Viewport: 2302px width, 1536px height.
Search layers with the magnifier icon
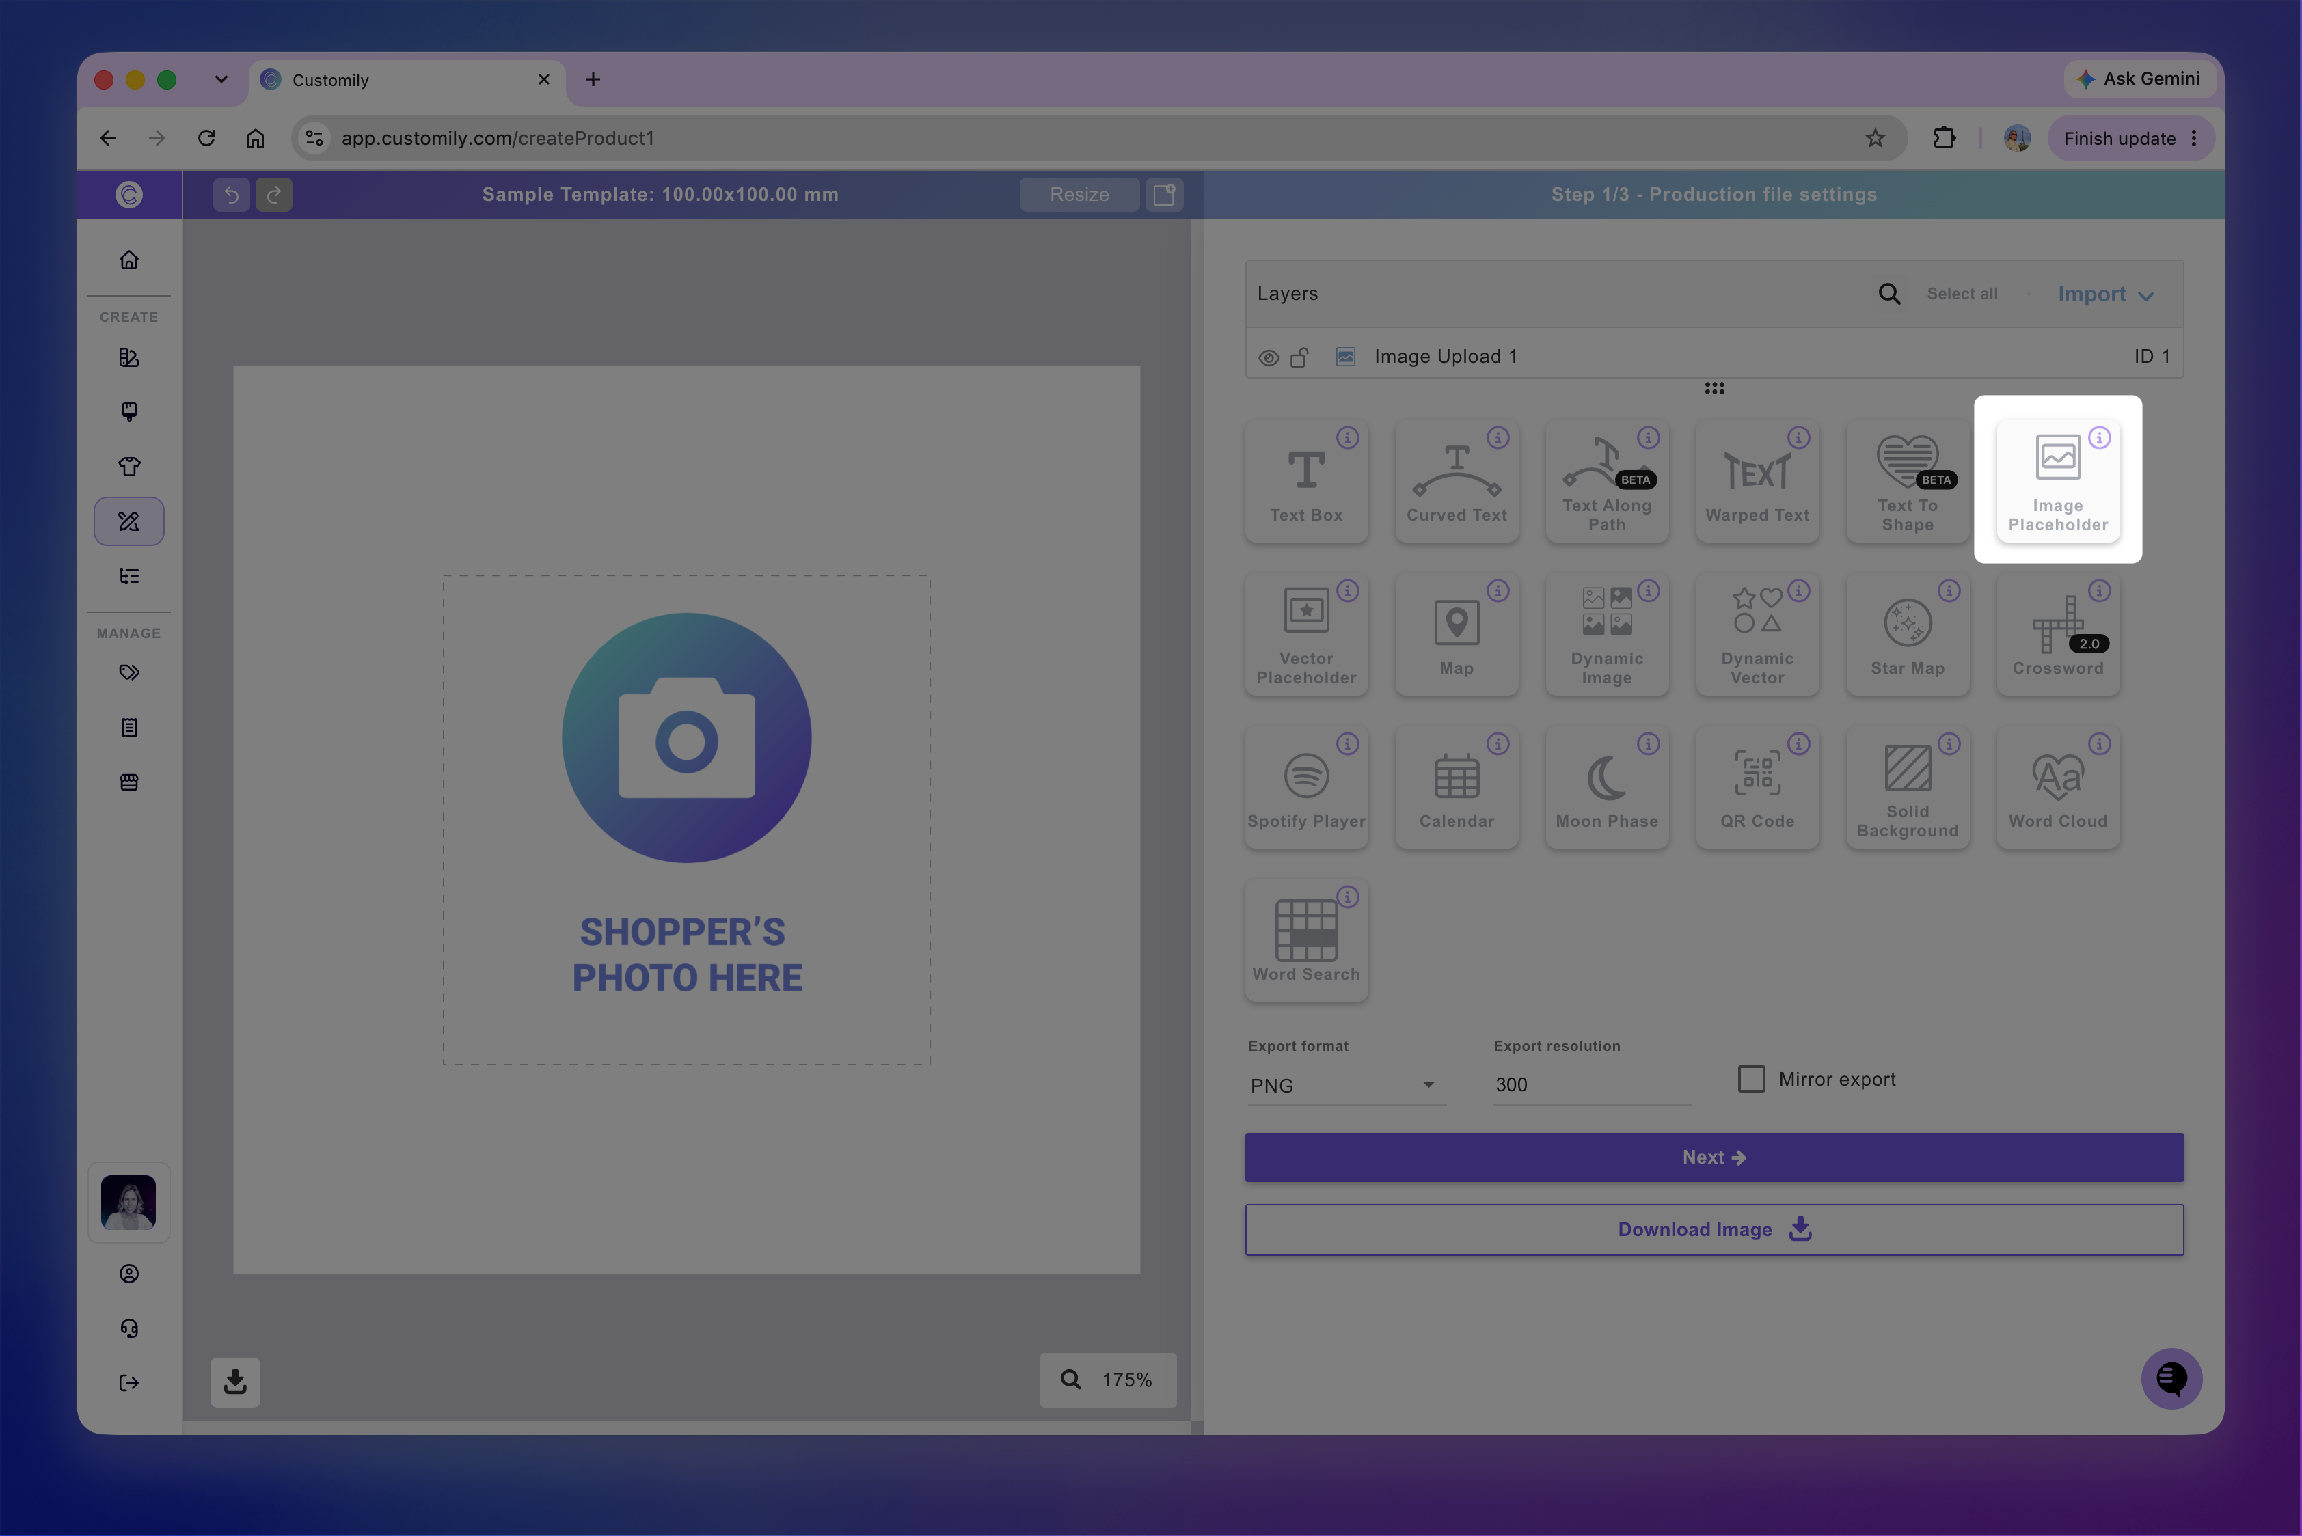[1889, 294]
